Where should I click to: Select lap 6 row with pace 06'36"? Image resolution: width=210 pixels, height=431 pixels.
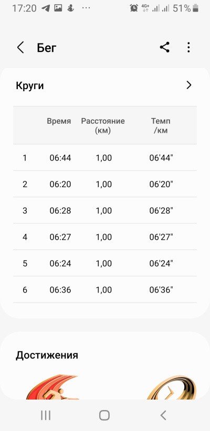tap(105, 290)
